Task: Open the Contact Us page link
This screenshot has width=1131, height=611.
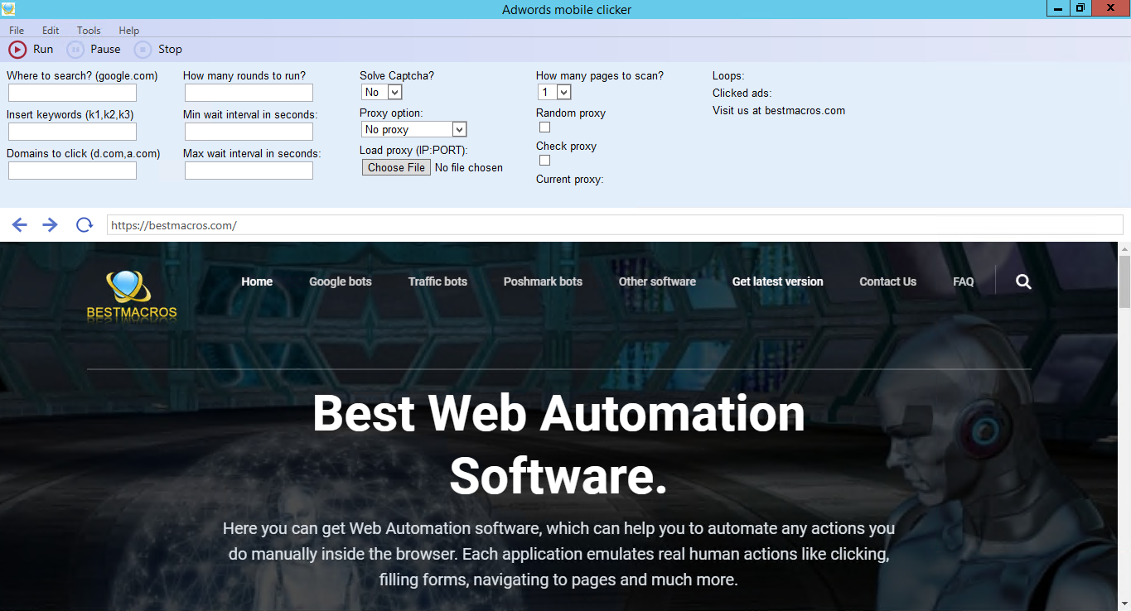Action: tap(888, 281)
